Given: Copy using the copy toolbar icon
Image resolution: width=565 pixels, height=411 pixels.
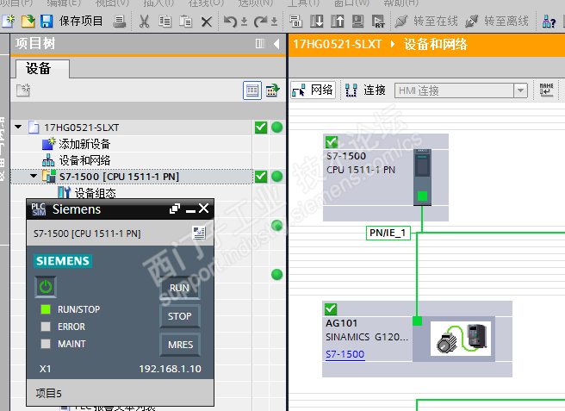Looking at the screenshot, I should point(165,22).
